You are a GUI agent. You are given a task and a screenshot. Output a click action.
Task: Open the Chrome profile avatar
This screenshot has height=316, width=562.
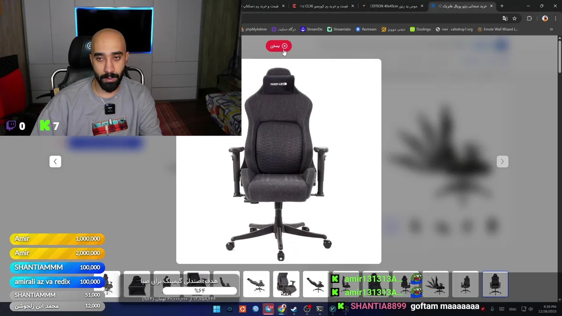click(545, 18)
